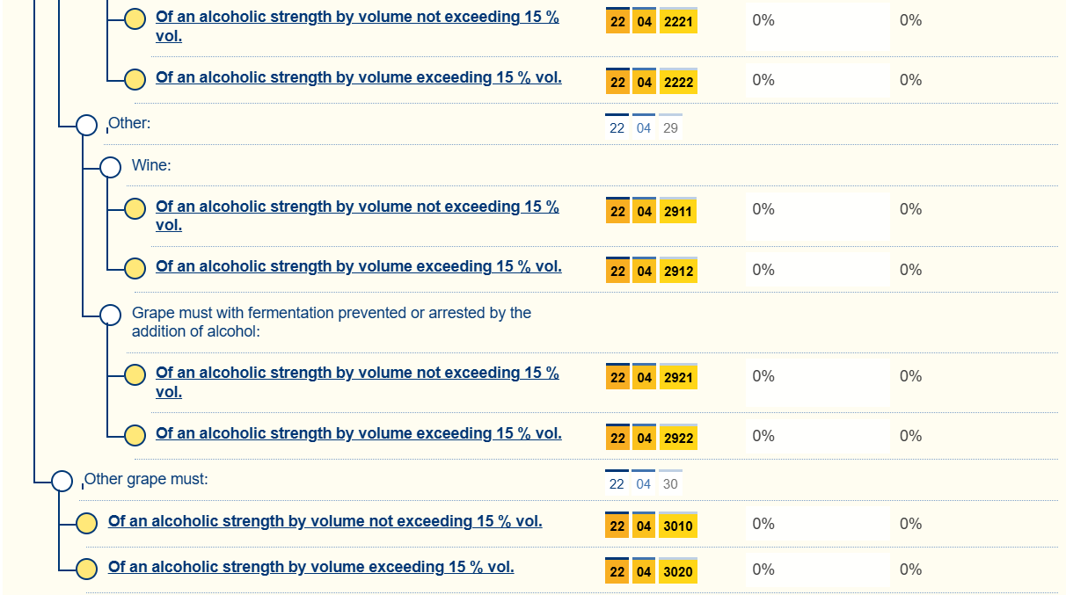The image size is (1066, 595).
Task: Open the 'exceeding 15 % vol.' link for 2922
Action: 358,433
